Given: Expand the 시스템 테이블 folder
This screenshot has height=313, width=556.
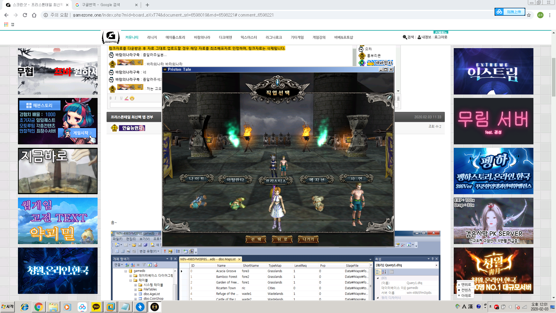Looking at the screenshot, I should click(x=136, y=285).
